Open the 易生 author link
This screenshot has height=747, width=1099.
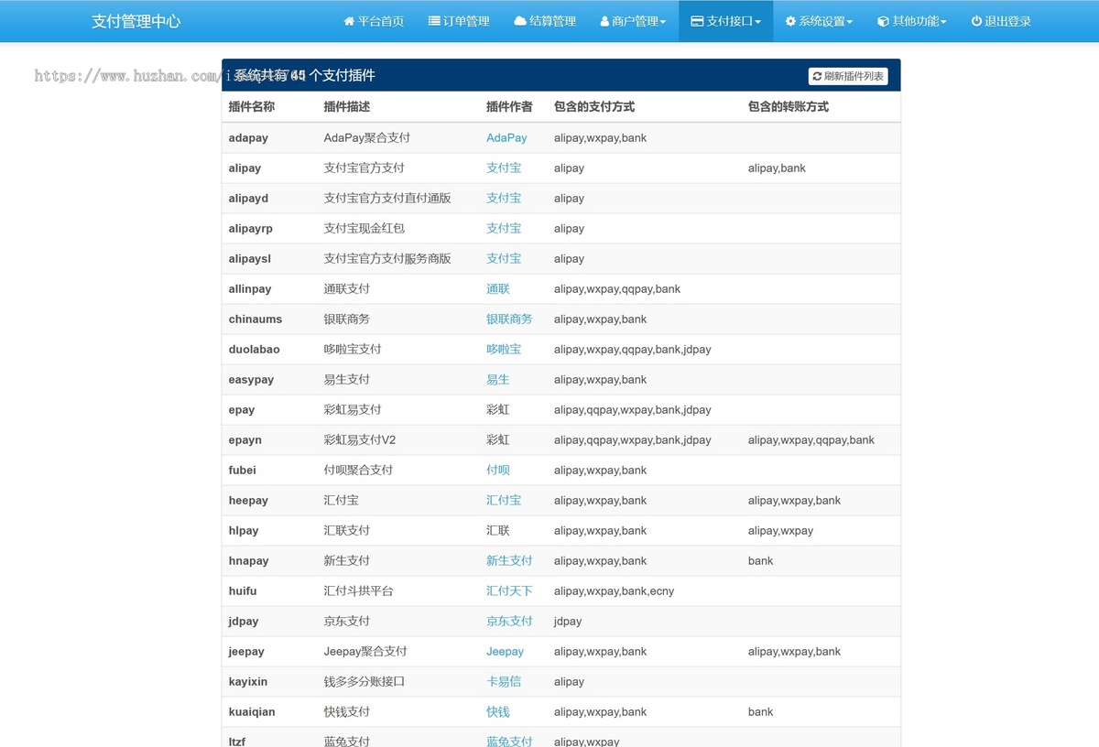coord(498,380)
